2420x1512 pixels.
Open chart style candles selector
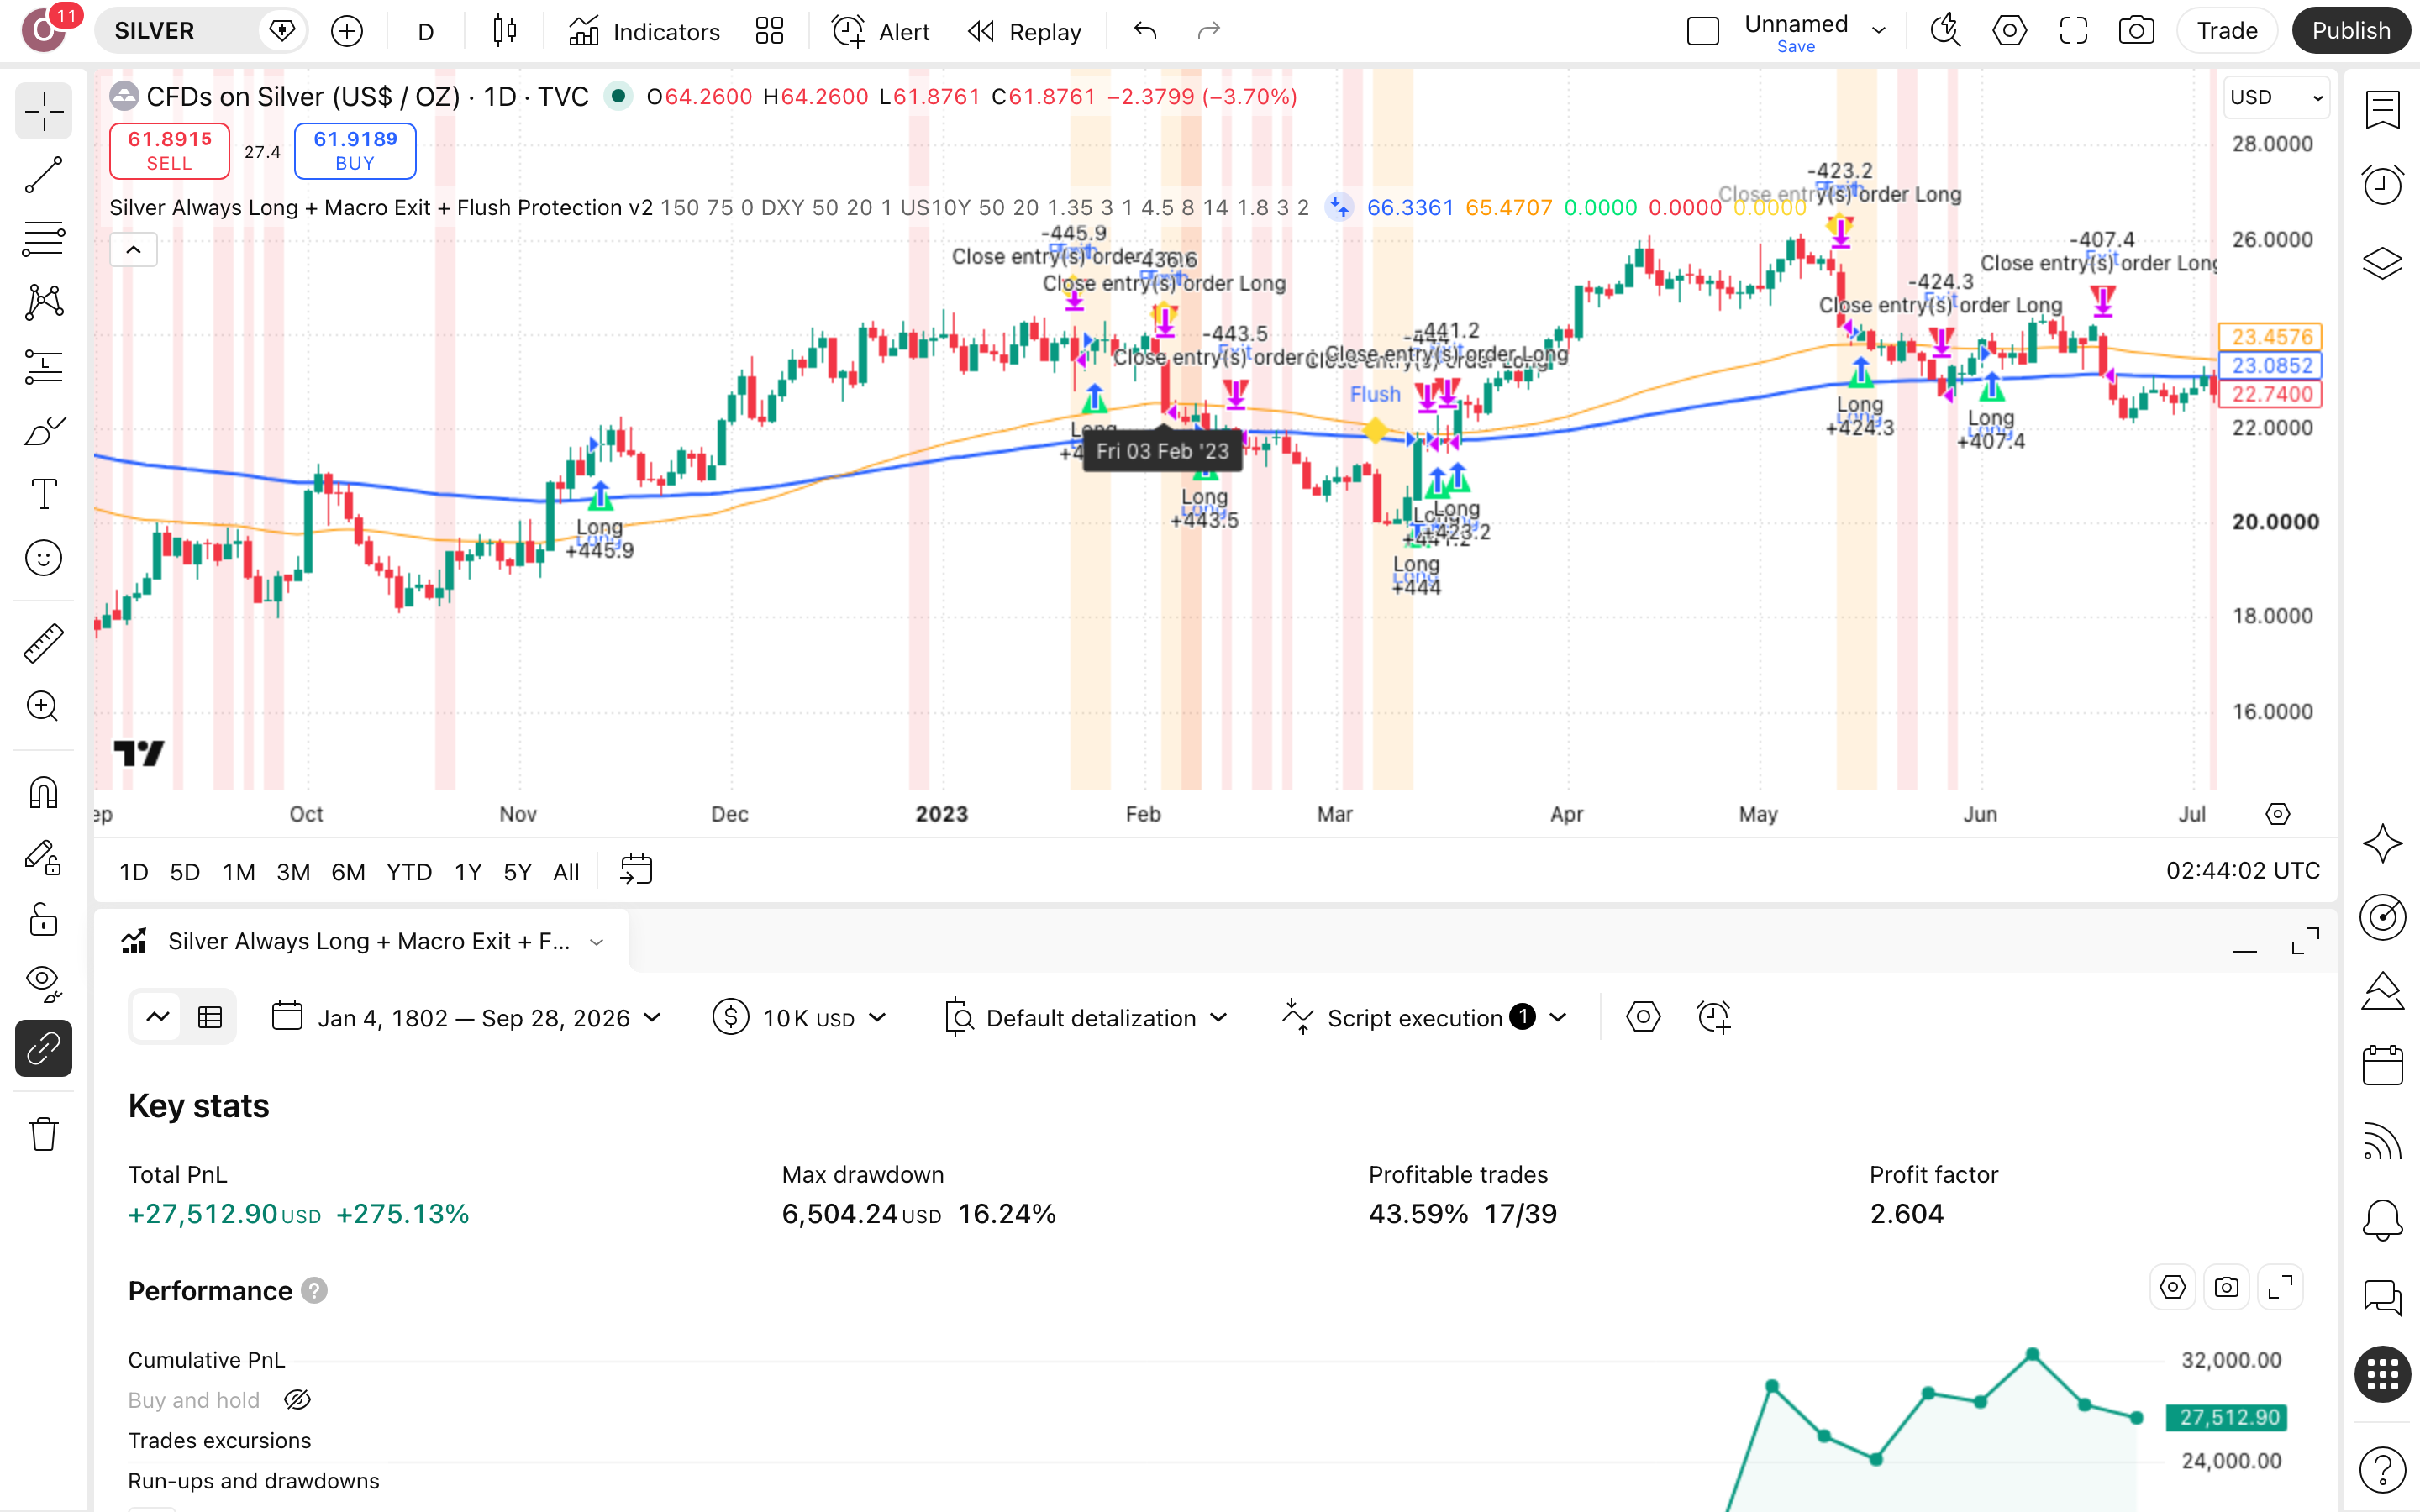505,31
